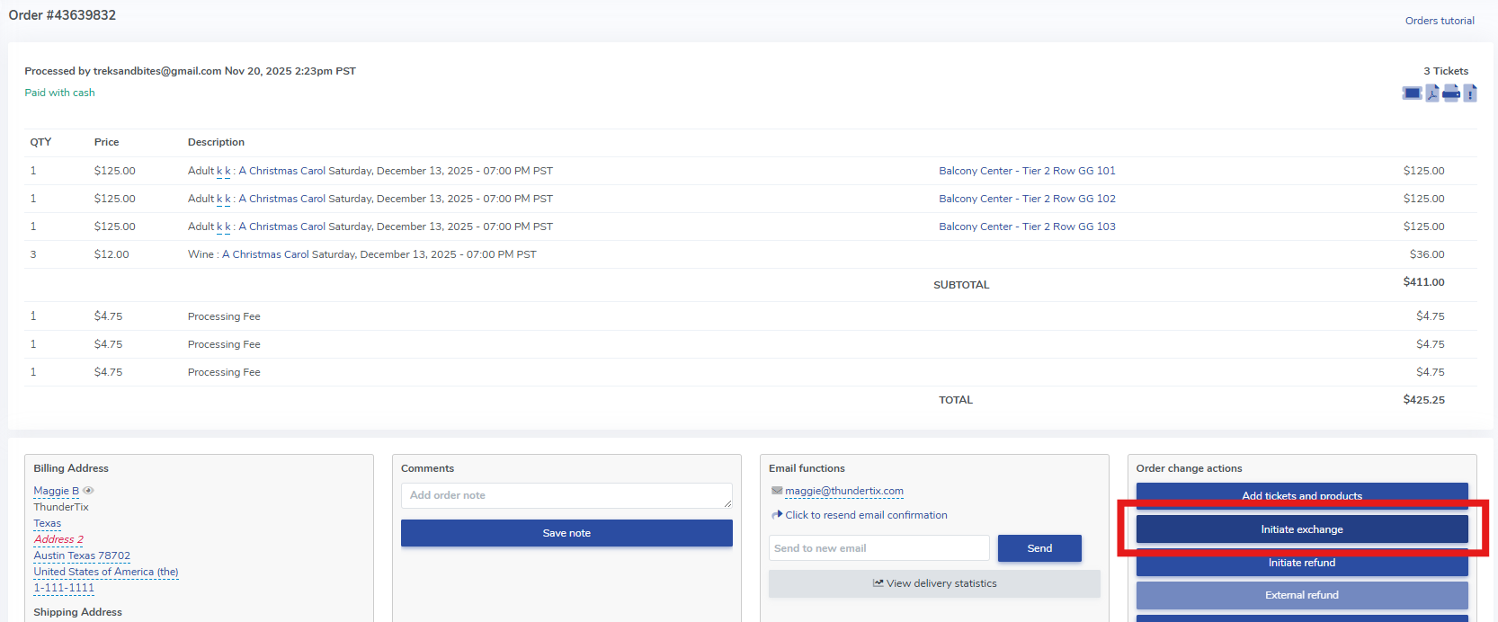Click the Paid with cash link

59,93
